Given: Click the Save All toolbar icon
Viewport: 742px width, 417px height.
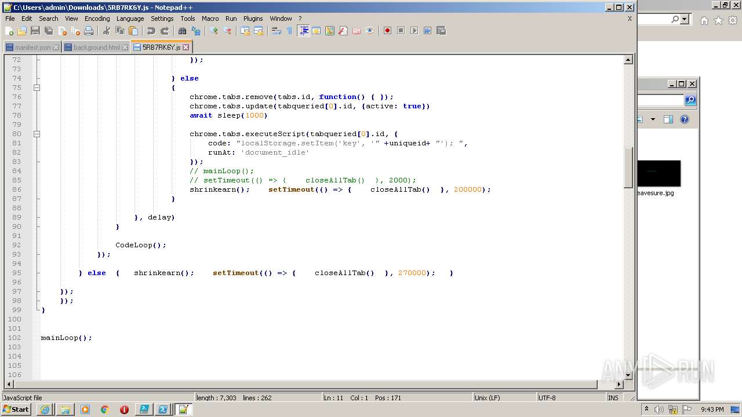Looking at the screenshot, I should [49, 31].
